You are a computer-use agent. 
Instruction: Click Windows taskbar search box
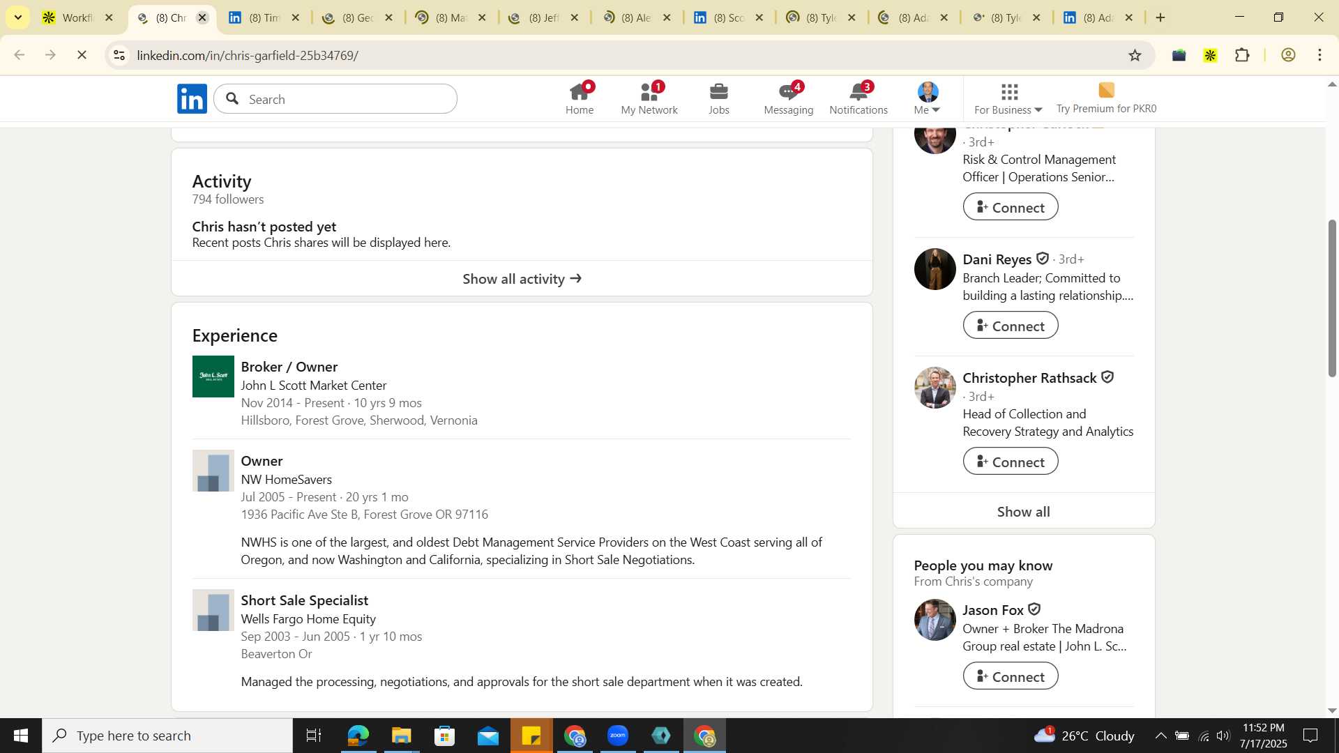click(167, 736)
